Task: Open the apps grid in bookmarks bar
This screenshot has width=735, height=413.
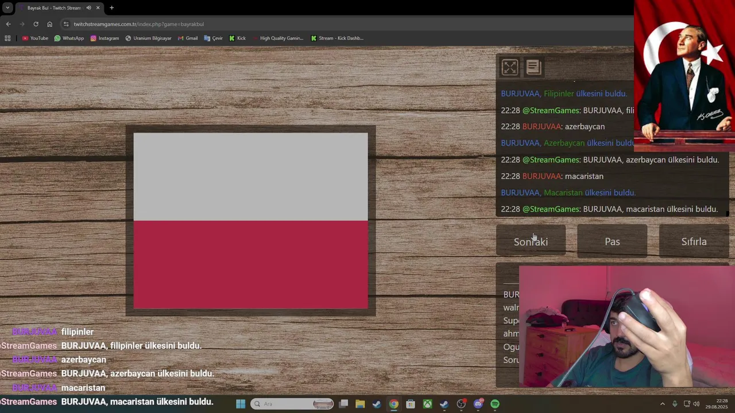Action: 7,38
